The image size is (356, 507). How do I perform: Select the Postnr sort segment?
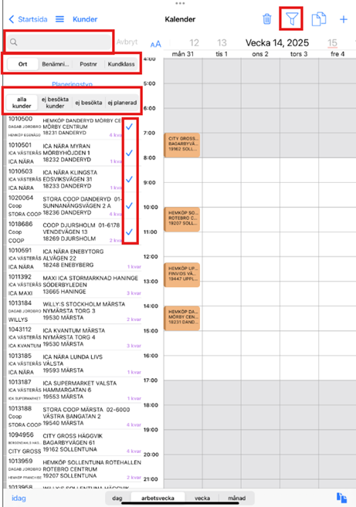pyautogui.click(x=88, y=64)
